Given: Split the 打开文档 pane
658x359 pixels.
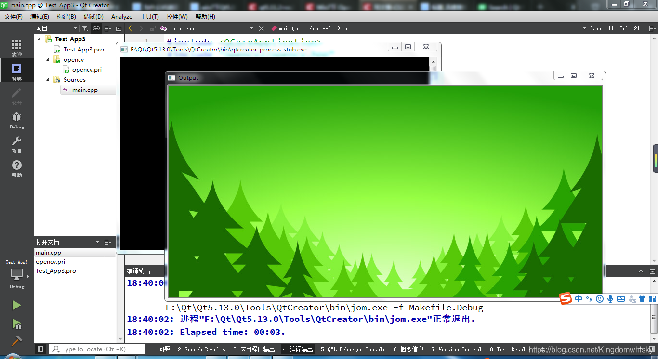Looking at the screenshot, I should tap(108, 242).
